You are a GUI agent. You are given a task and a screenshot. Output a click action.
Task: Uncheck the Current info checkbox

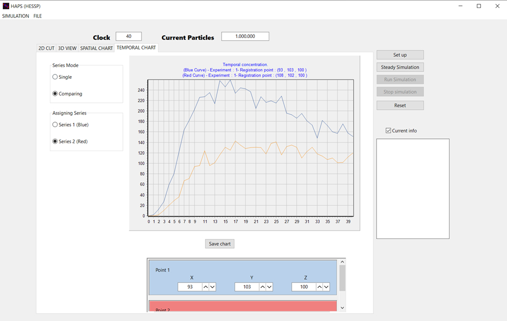tap(388, 131)
